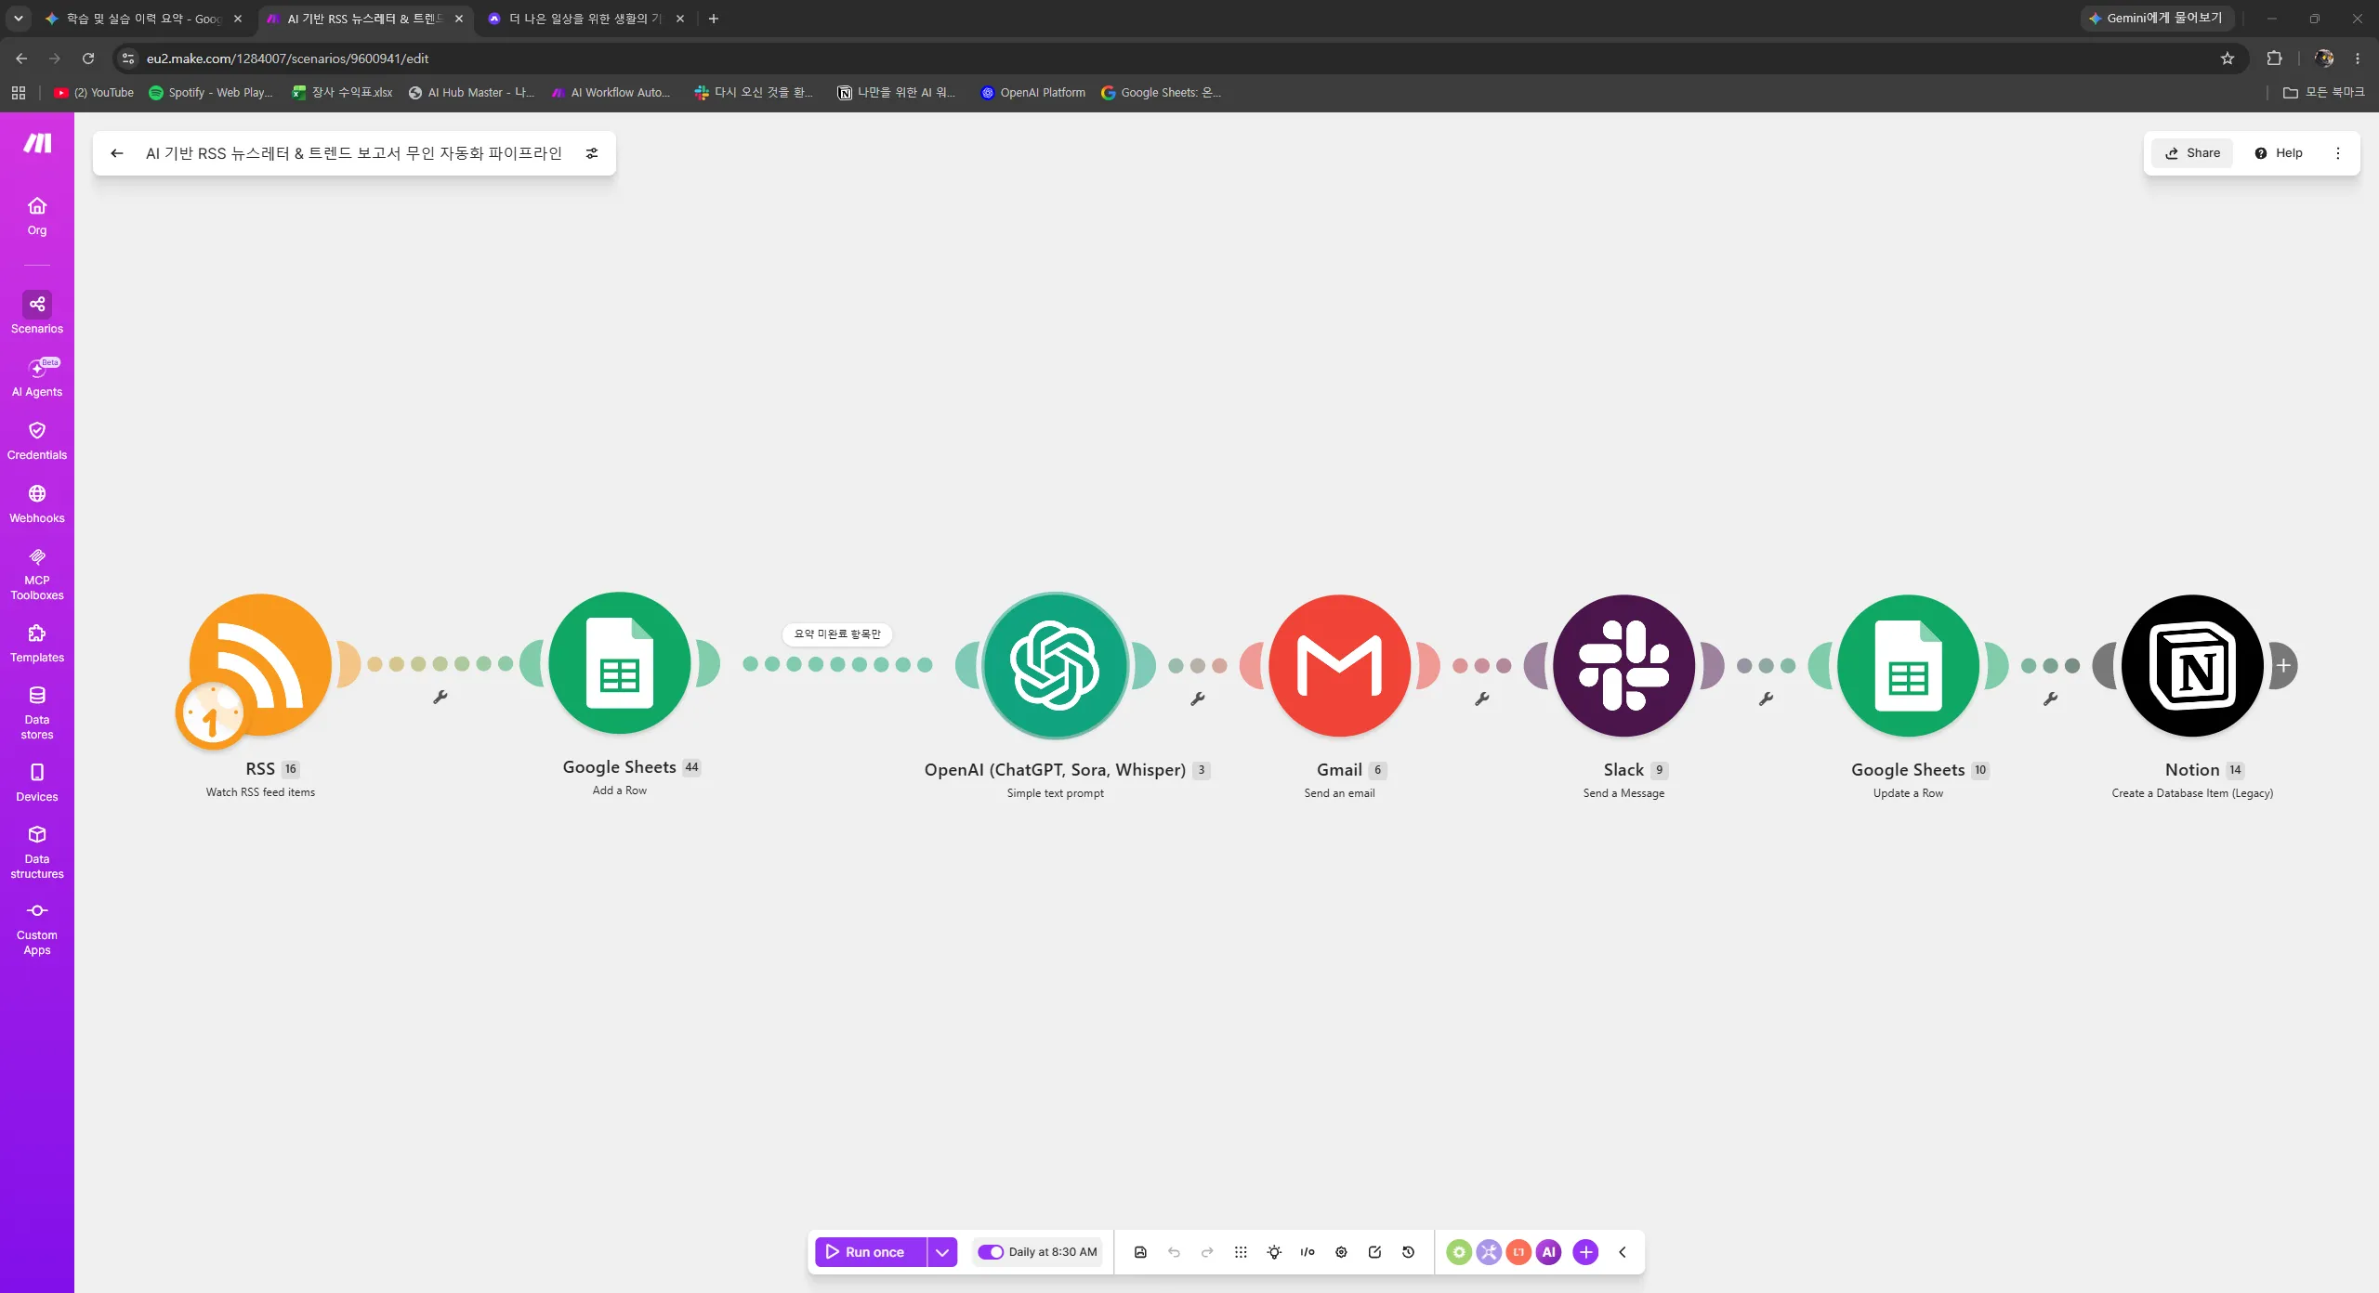Open Data structures in the sidebar

click(x=37, y=852)
